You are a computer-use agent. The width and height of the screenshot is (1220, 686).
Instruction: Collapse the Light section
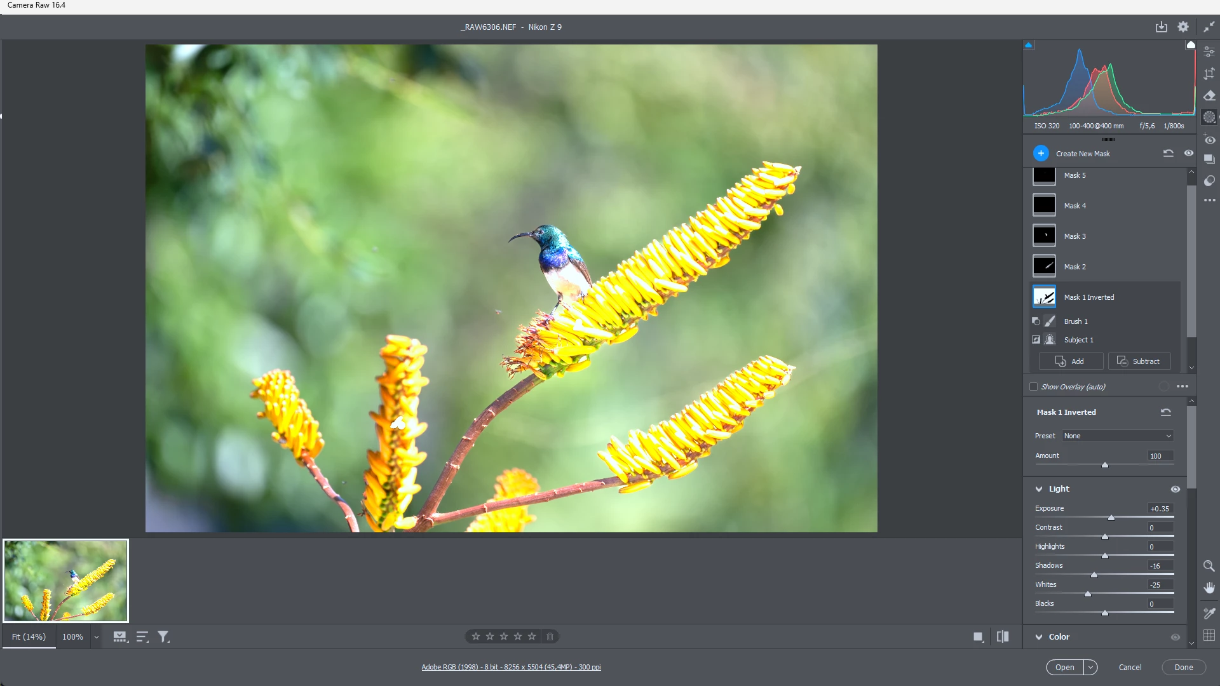pos(1039,489)
